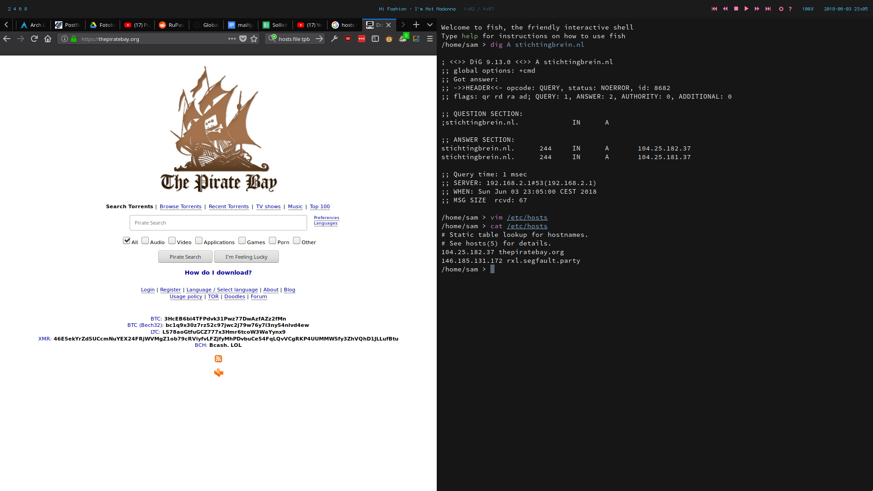Switch to the RuPaul Reddit tab
The image size is (873, 491).
coord(172,25)
